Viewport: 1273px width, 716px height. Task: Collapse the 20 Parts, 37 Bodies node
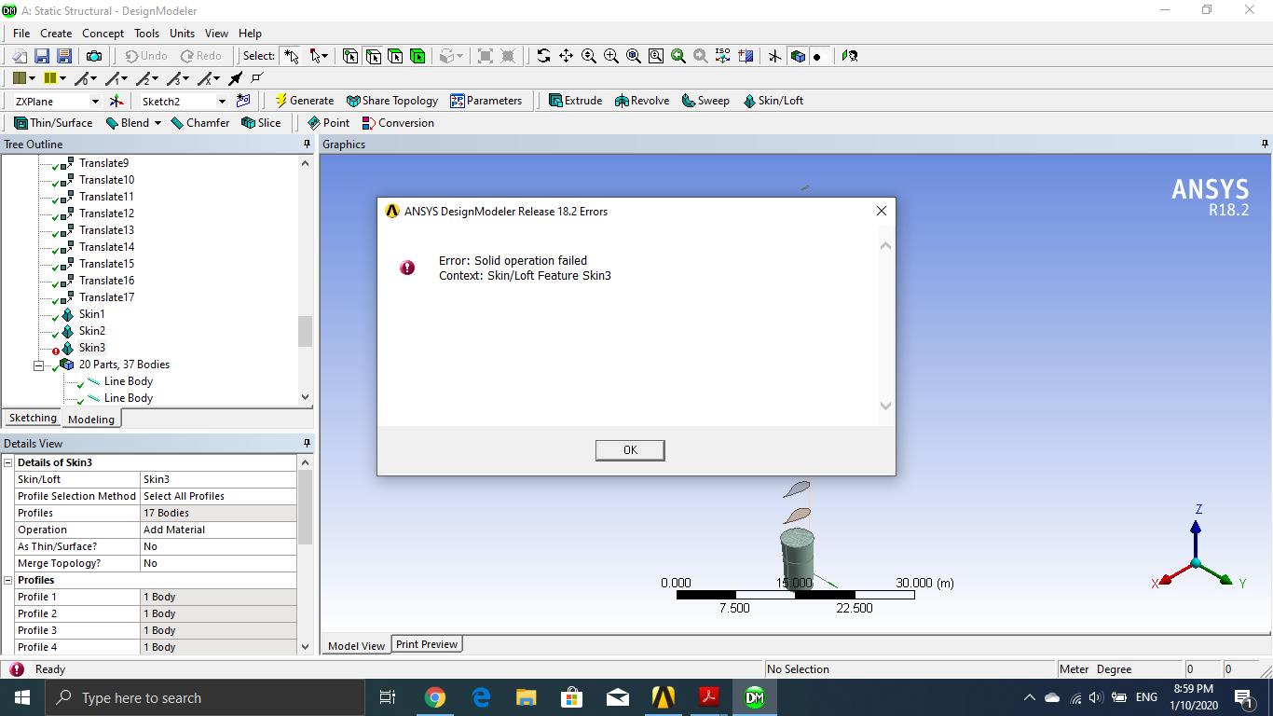39,365
